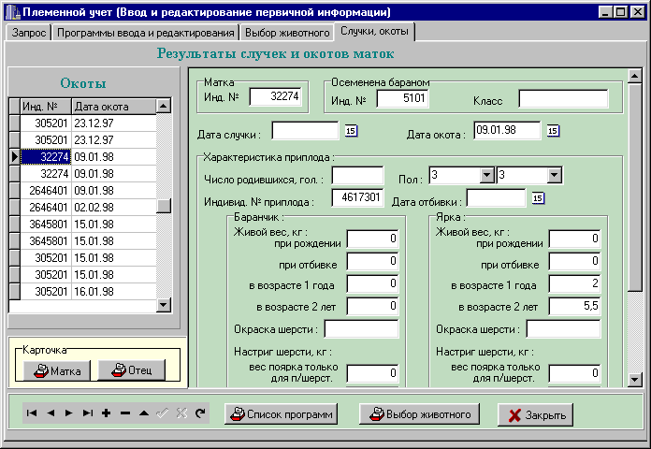Image resolution: width=651 pixels, height=449 pixels.
Task: Go to the next record in navigator
Action: point(69,413)
